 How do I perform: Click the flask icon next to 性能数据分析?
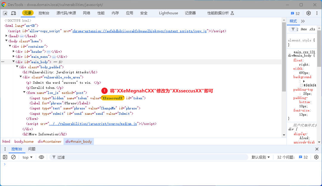(232, 13)
